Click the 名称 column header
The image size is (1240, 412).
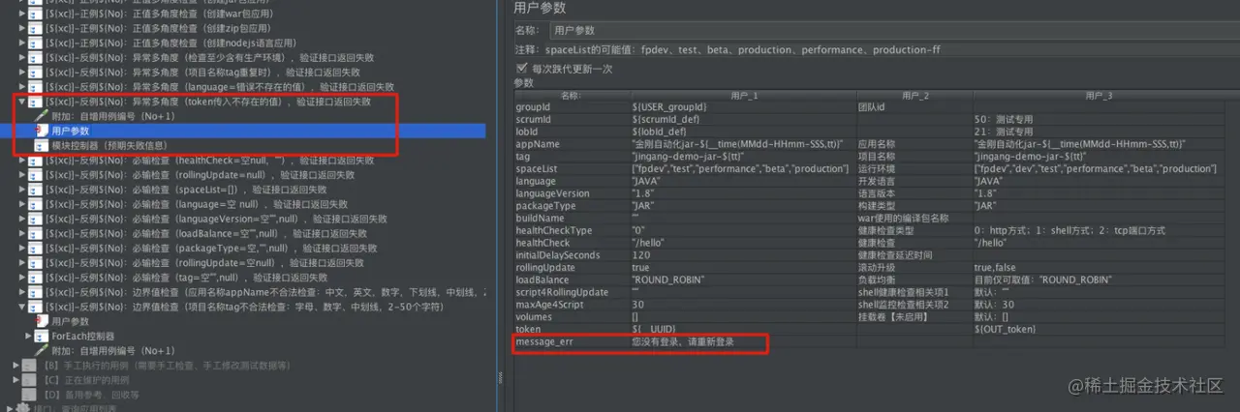[x=572, y=95]
